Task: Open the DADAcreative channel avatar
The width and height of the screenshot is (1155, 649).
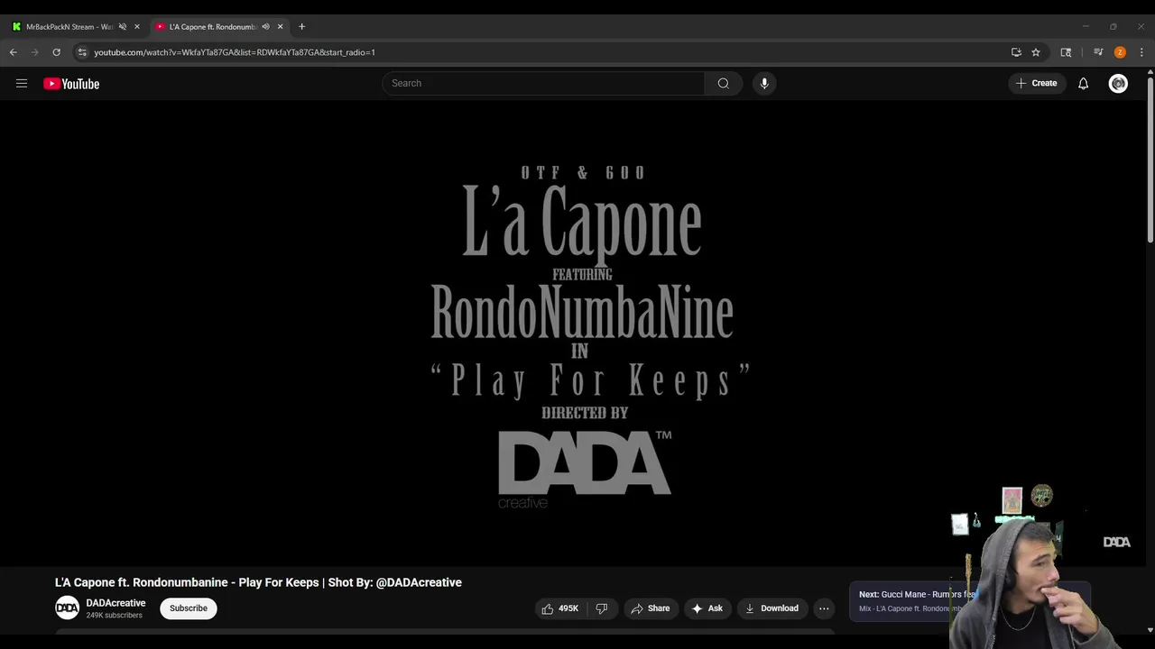Action: 67,608
